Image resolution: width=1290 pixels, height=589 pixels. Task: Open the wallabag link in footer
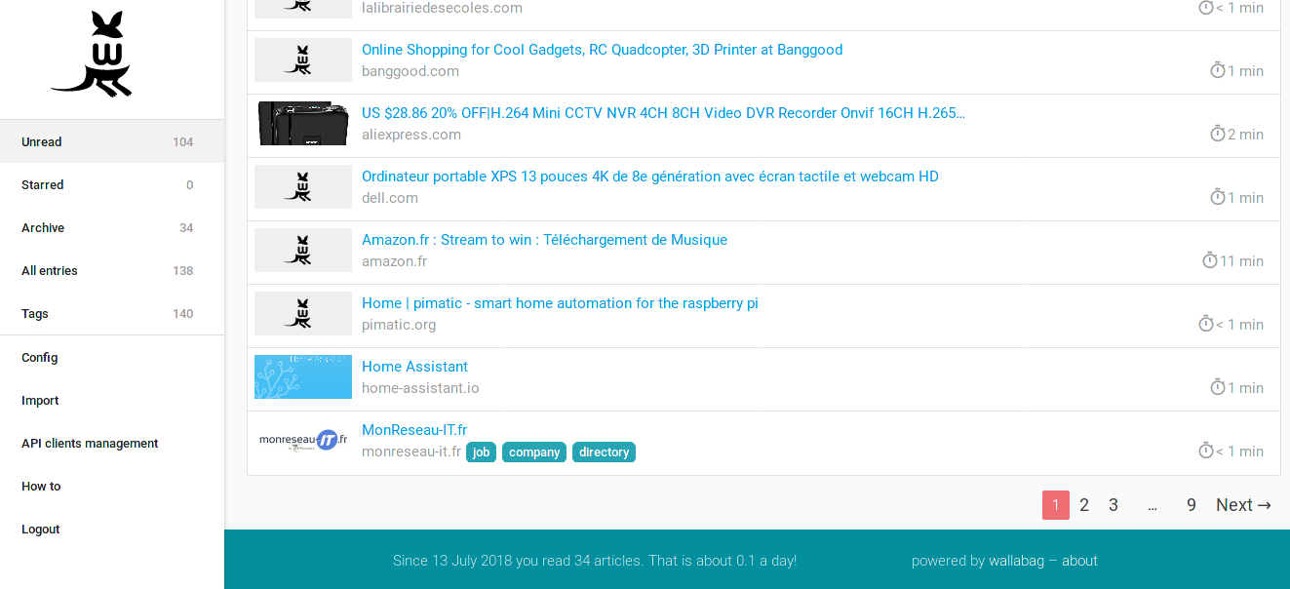1016,561
